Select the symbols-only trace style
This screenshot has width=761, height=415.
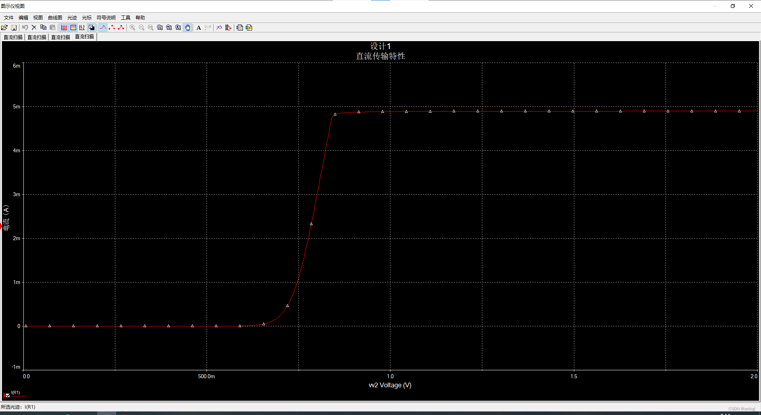tap(112, 28)
